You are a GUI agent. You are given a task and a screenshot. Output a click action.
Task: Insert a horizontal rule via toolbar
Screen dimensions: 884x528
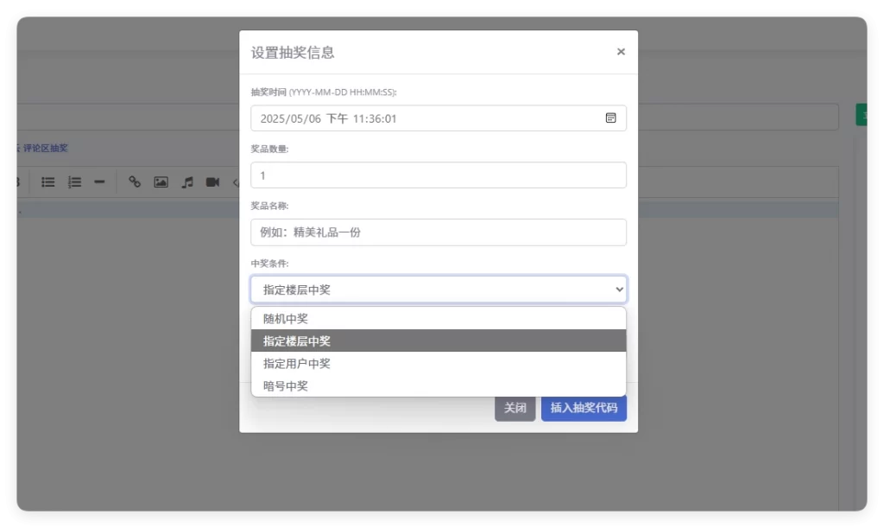(99, 181)
